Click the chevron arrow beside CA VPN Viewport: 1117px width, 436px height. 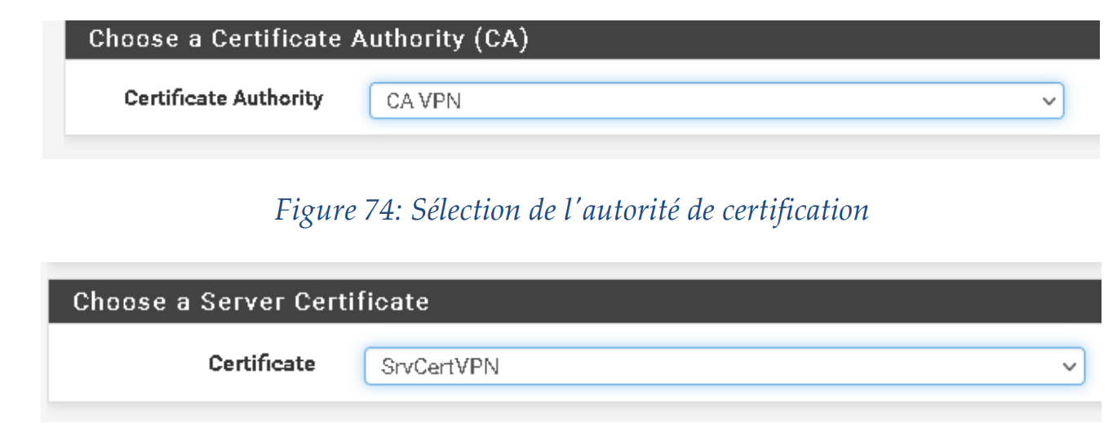pyautogui.click(x=1048, y=102)
